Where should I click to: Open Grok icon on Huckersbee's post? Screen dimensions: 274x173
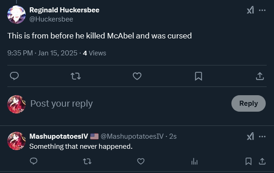(250, 10)
